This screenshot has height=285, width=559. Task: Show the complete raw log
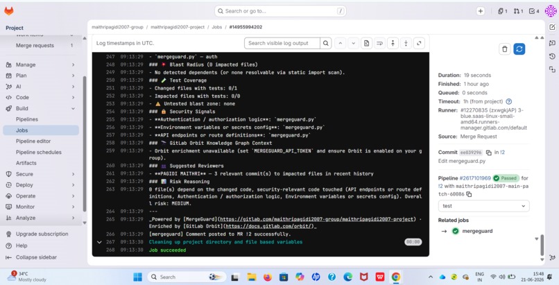click(x=366, y=43)
